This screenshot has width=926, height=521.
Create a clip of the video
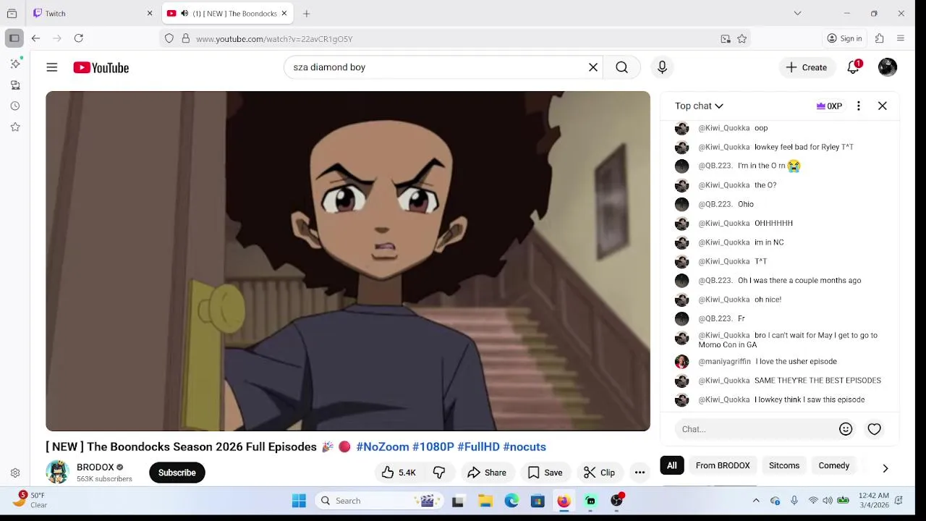tap(599, 473)
